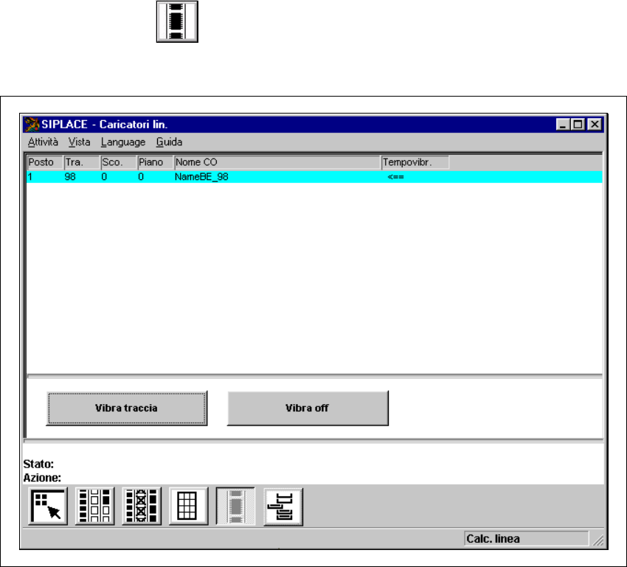Open the Guida menu

(169, 142)
